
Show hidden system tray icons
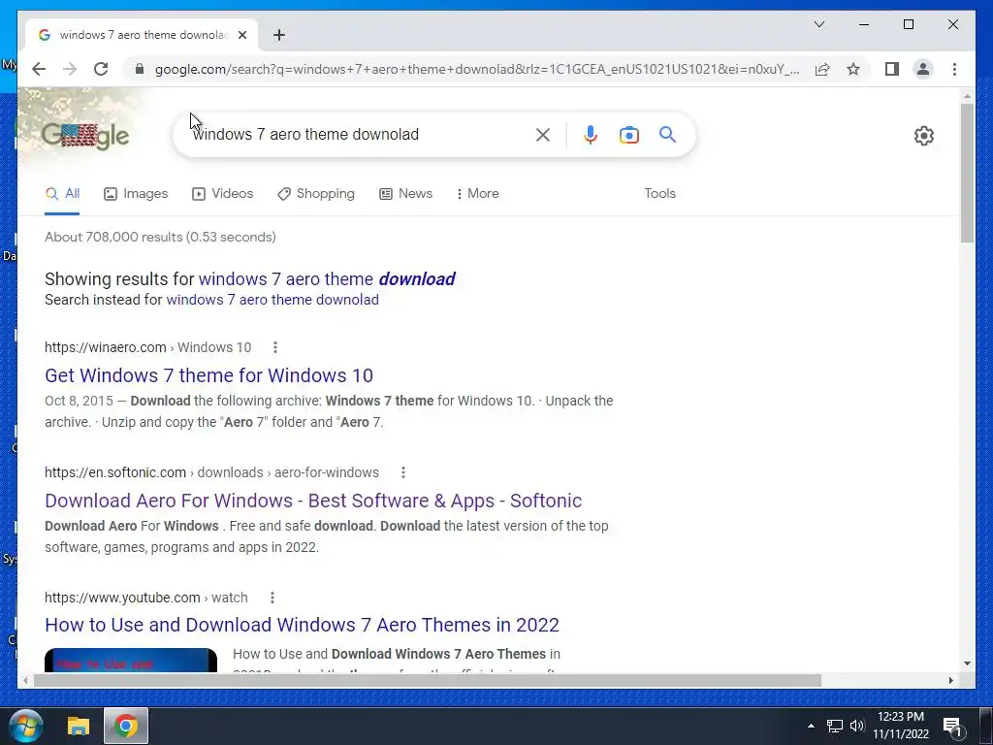(812, 726)
